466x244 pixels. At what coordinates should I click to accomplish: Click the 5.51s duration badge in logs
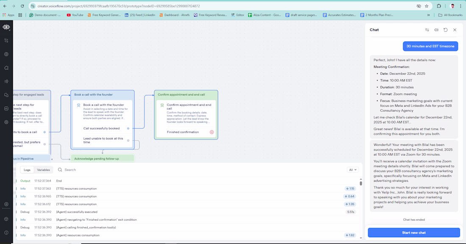351,212
